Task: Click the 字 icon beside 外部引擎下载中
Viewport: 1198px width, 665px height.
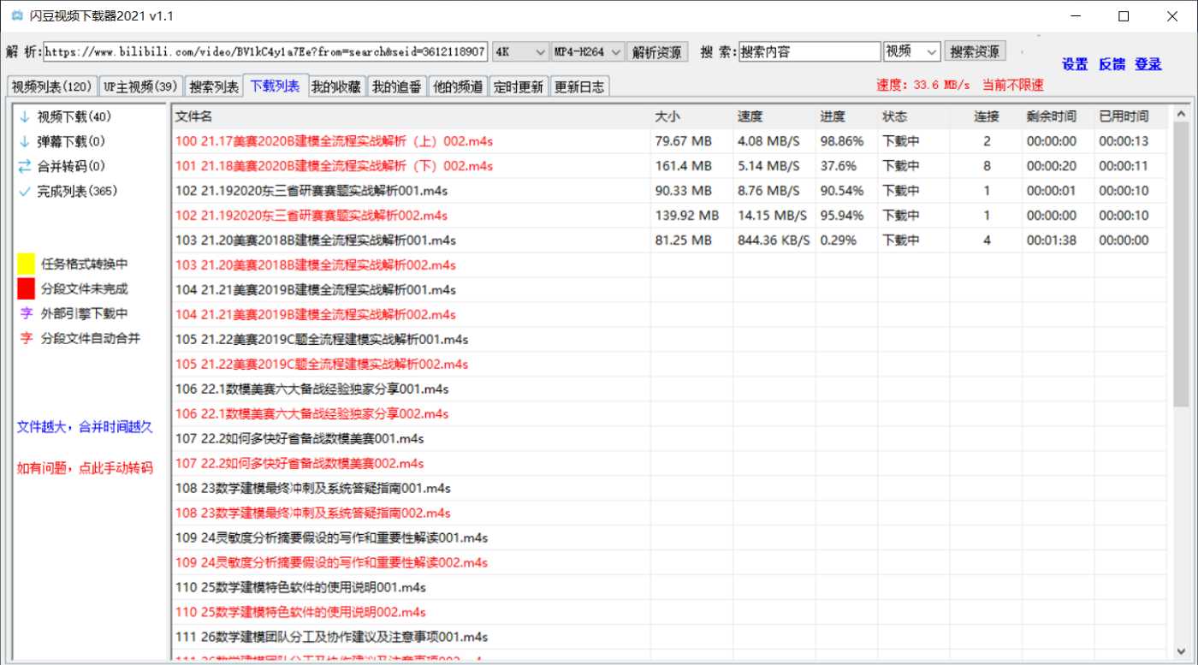Action: 26,313
